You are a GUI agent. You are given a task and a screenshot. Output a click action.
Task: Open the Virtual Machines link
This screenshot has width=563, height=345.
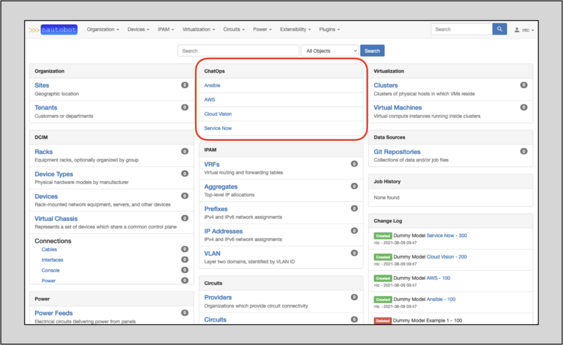click(x=398, y=107)
